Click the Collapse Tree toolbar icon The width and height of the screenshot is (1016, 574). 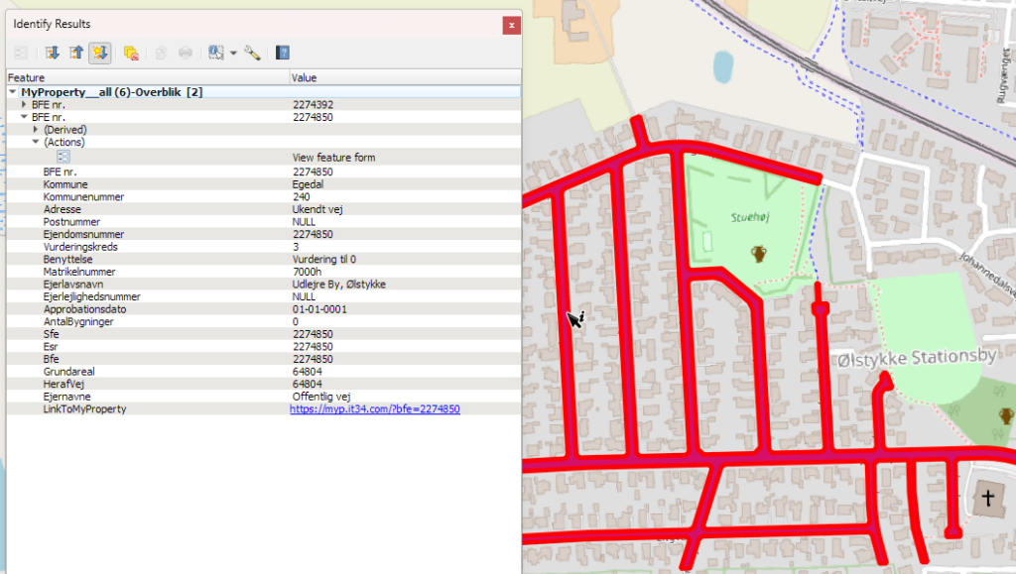pos(75,53)
